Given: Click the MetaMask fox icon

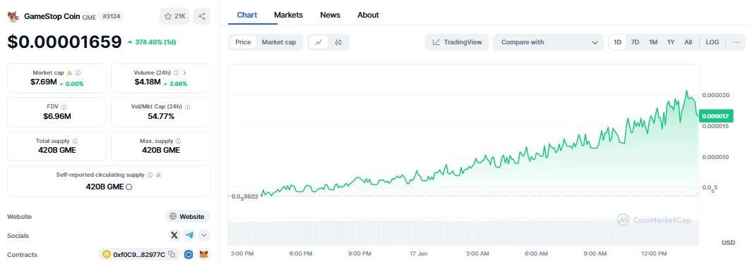Looking at the screenshot, I should click(204, 254).
